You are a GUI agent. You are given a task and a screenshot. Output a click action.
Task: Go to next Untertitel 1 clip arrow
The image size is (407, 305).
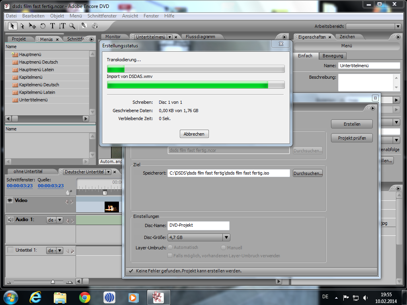(x=72, y=251)
